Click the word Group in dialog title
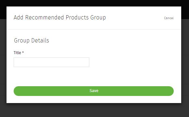 (98, 18)
